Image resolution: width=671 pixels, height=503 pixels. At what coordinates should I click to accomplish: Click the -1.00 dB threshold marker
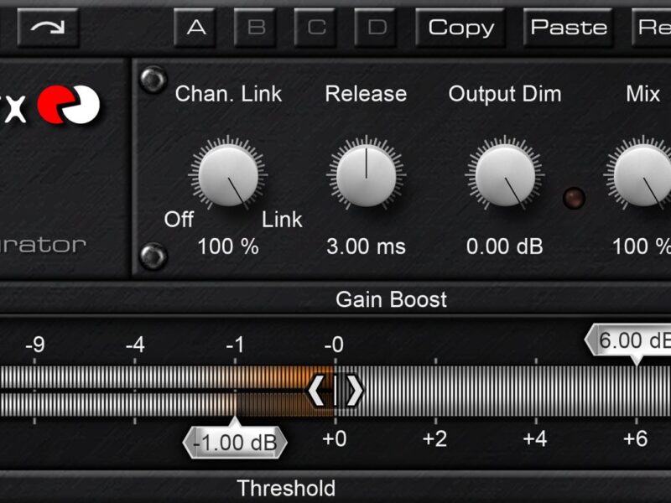click(235, 442)
